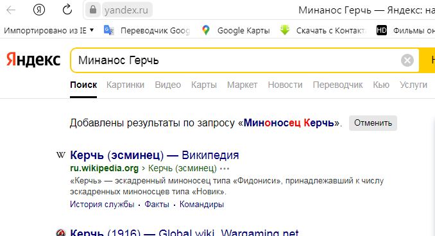Click the padlock site security icon

(92, 10)
